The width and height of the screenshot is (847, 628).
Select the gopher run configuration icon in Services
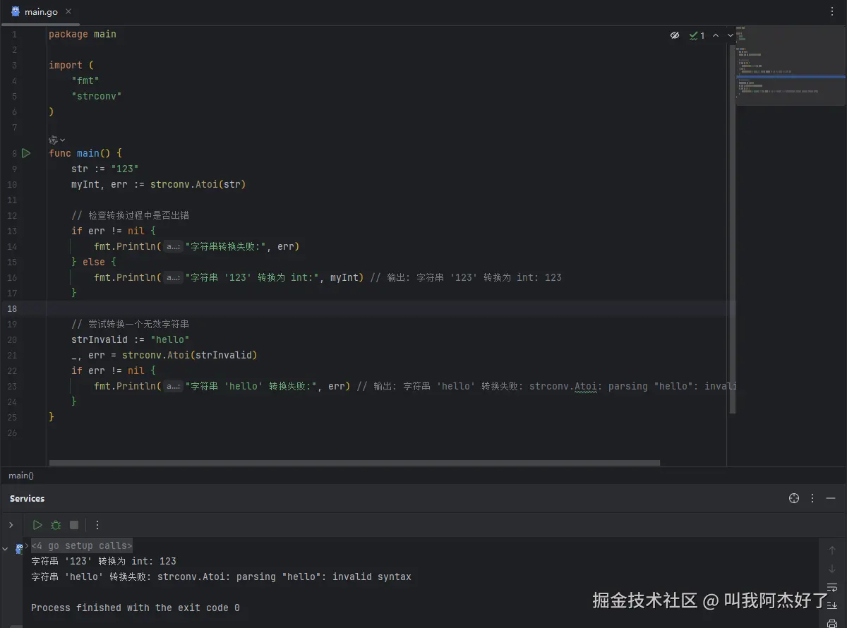tap(19, 549)
